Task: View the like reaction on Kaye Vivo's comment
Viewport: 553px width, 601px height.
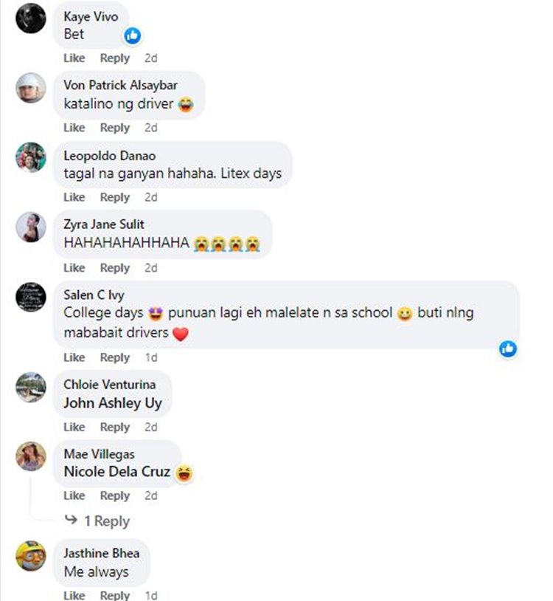Action: point(133,35)
